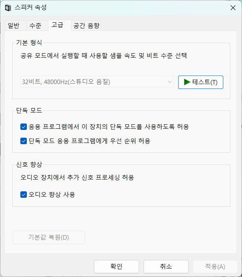
Task: Click the 오디오 향상 사용 label text
Action: (52, 195)
